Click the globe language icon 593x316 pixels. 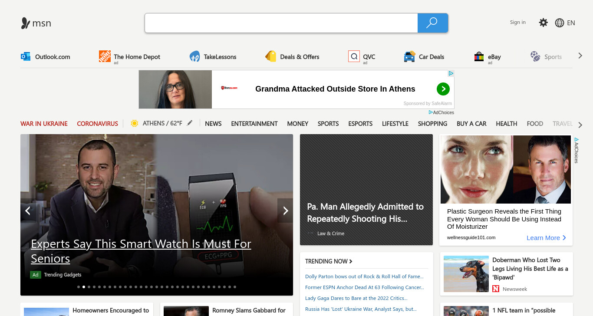pos(560,23)
